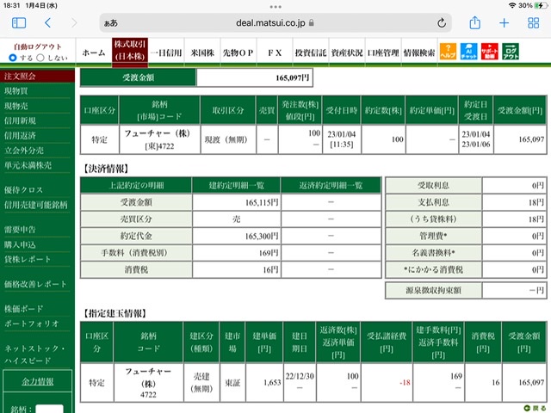The width and height of the screenshot is (551, 413).
Task: Click the 169円 手数料 value
Action: [269, 253]
